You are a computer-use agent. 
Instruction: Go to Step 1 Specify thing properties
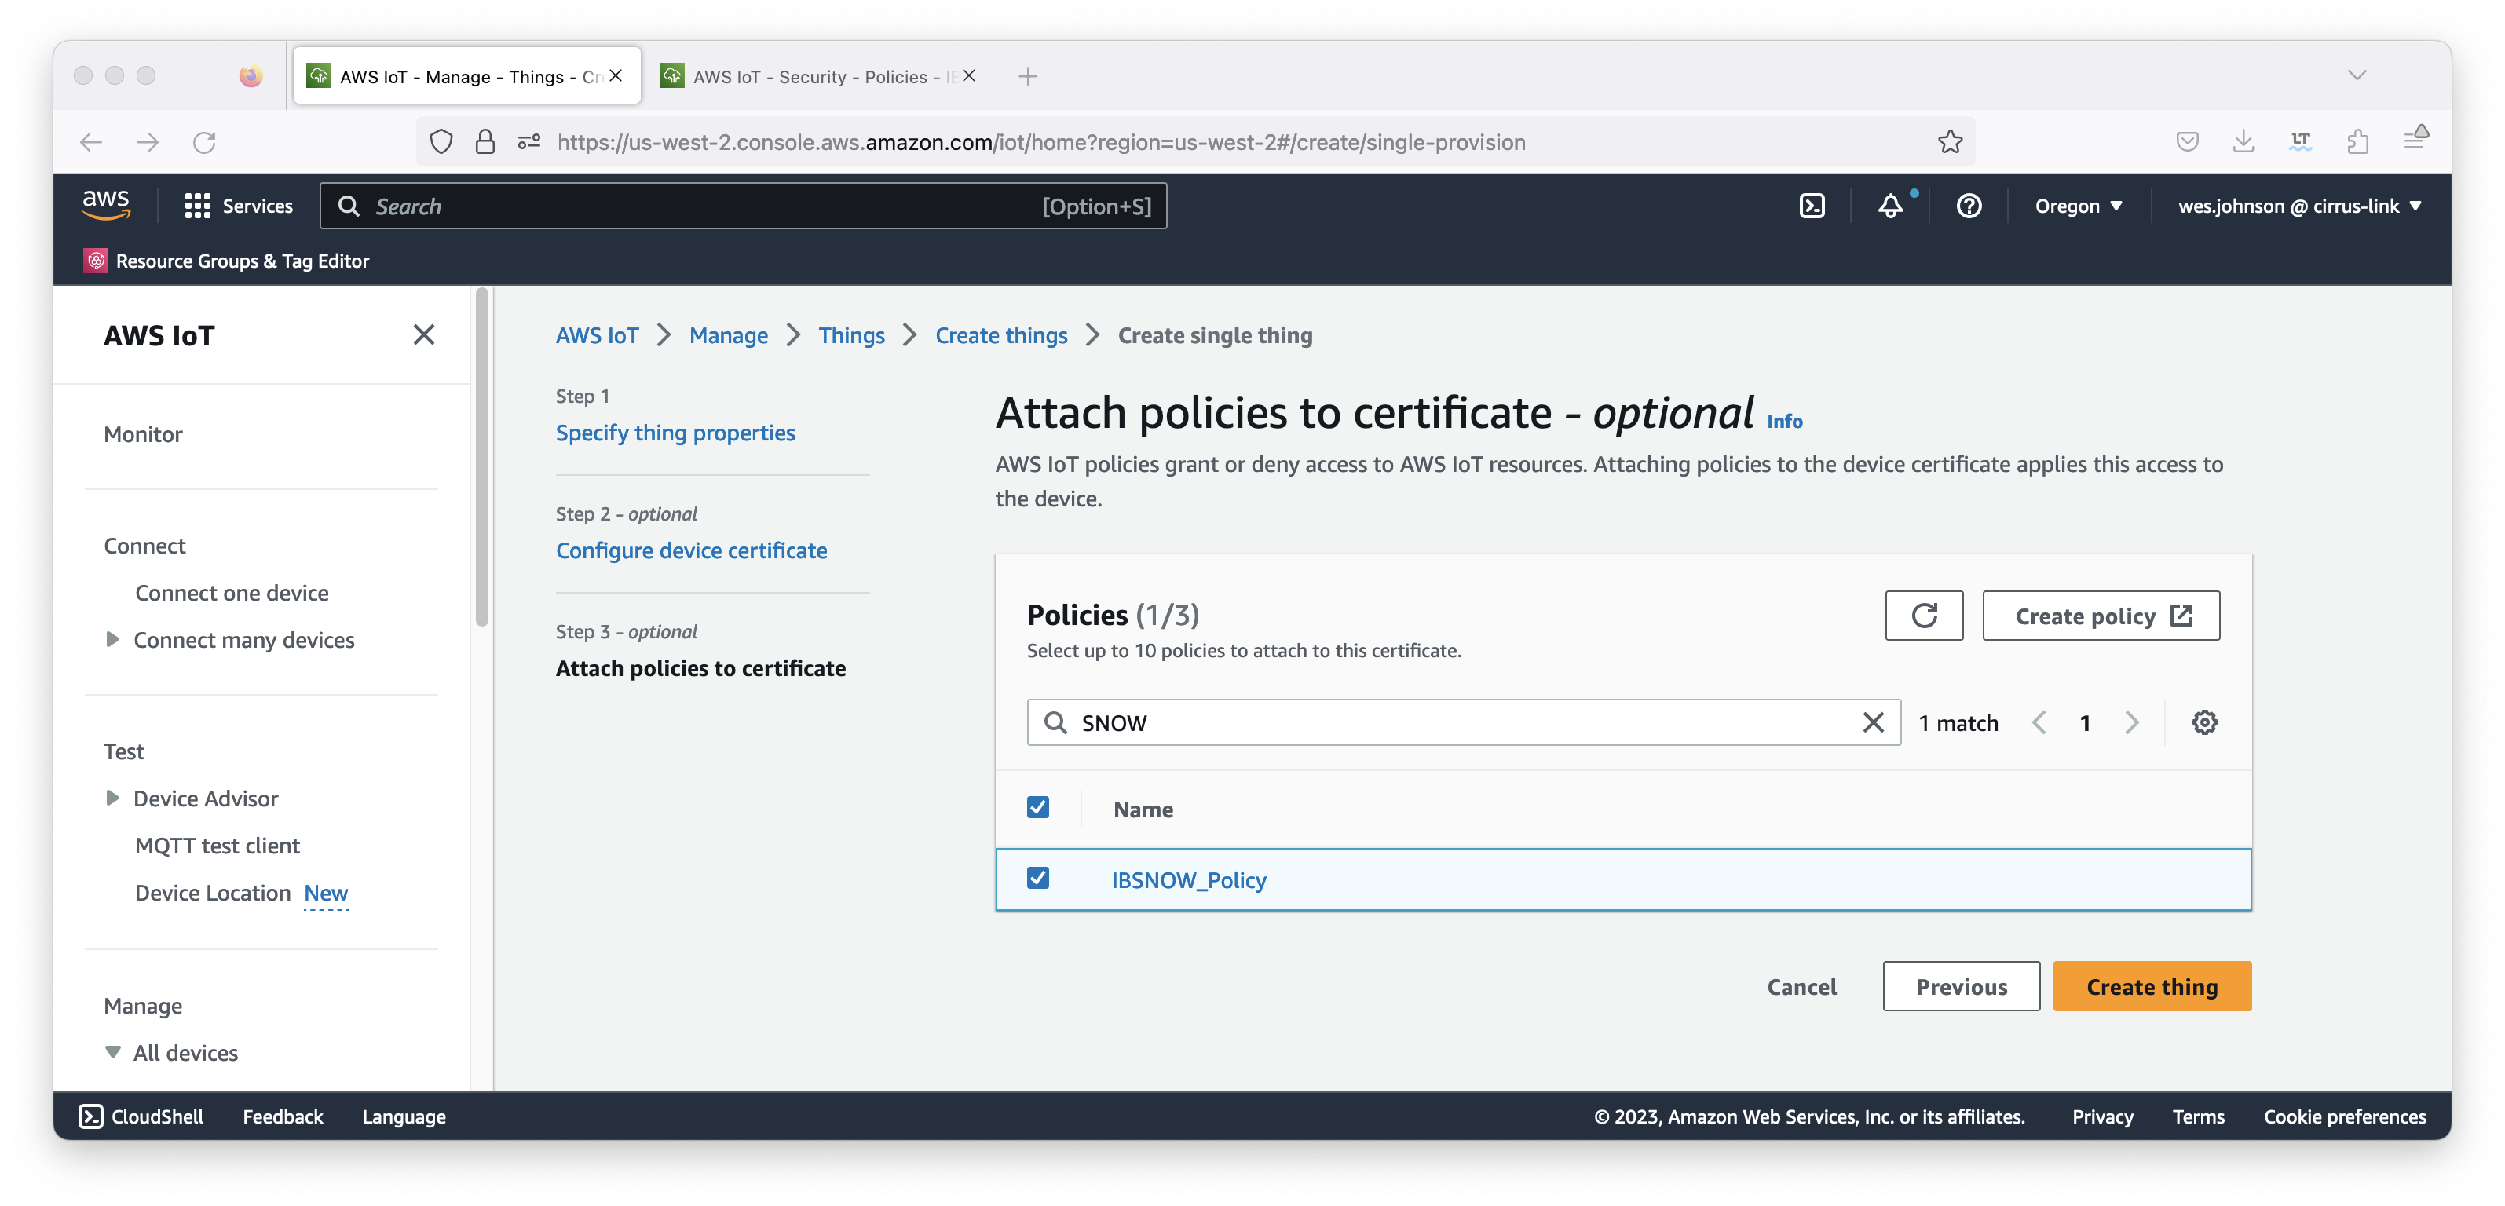[x=675, y=433]
